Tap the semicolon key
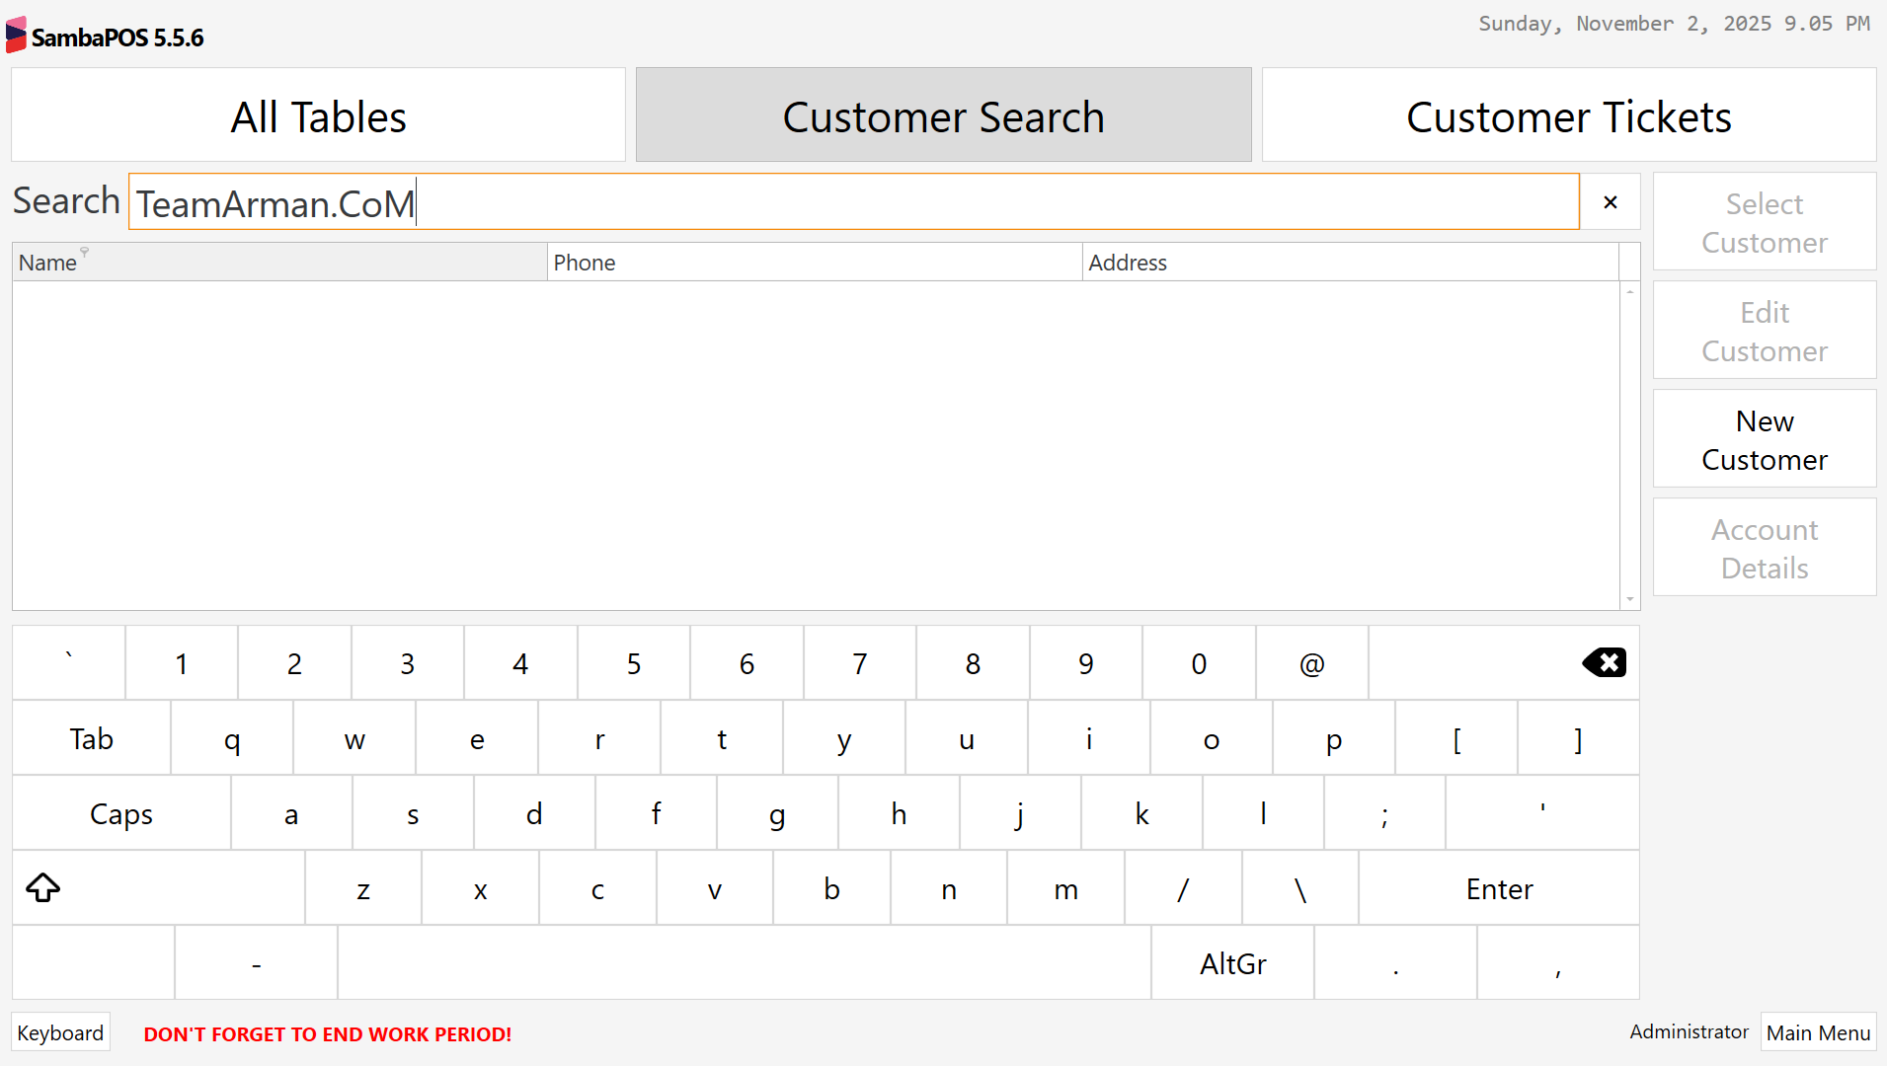Image resolution: width=1887 pixels, height=1066 pixels. coord(1384,813)
